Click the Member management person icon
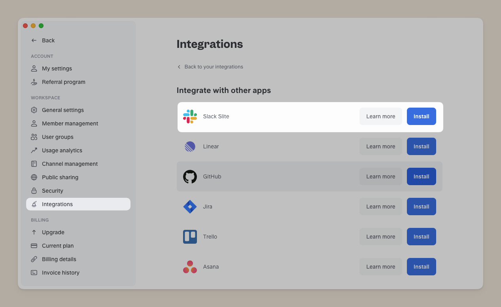This screenshot has height=307, width=501. coord(34,123)
